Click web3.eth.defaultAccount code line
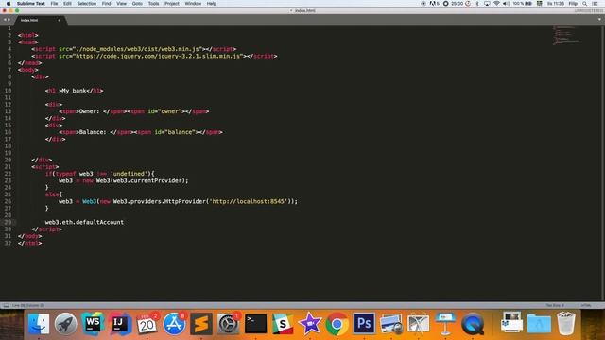The height and width of the screenshot is (340, 605). [84, 223]
